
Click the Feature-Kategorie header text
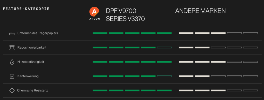[x=26, y=9]
